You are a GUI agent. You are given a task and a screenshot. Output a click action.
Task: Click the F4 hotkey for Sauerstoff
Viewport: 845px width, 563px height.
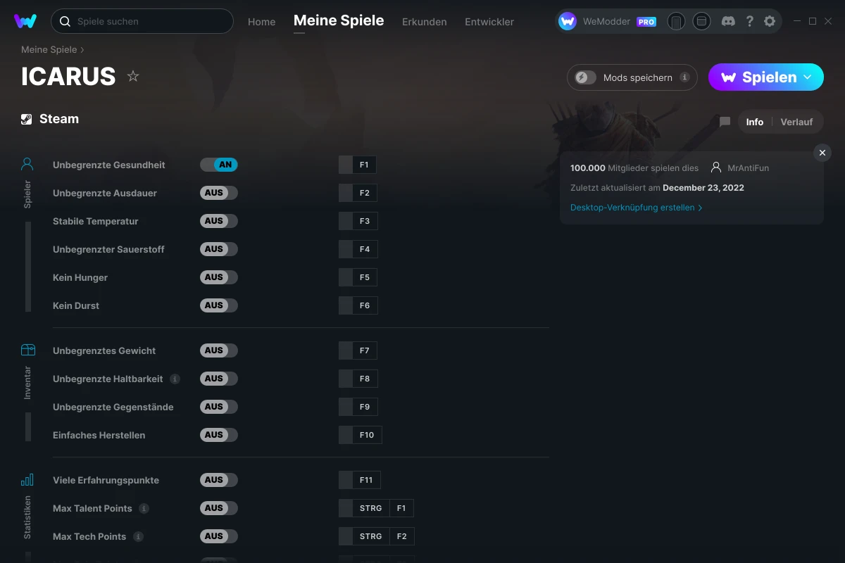tap(358, 249)
